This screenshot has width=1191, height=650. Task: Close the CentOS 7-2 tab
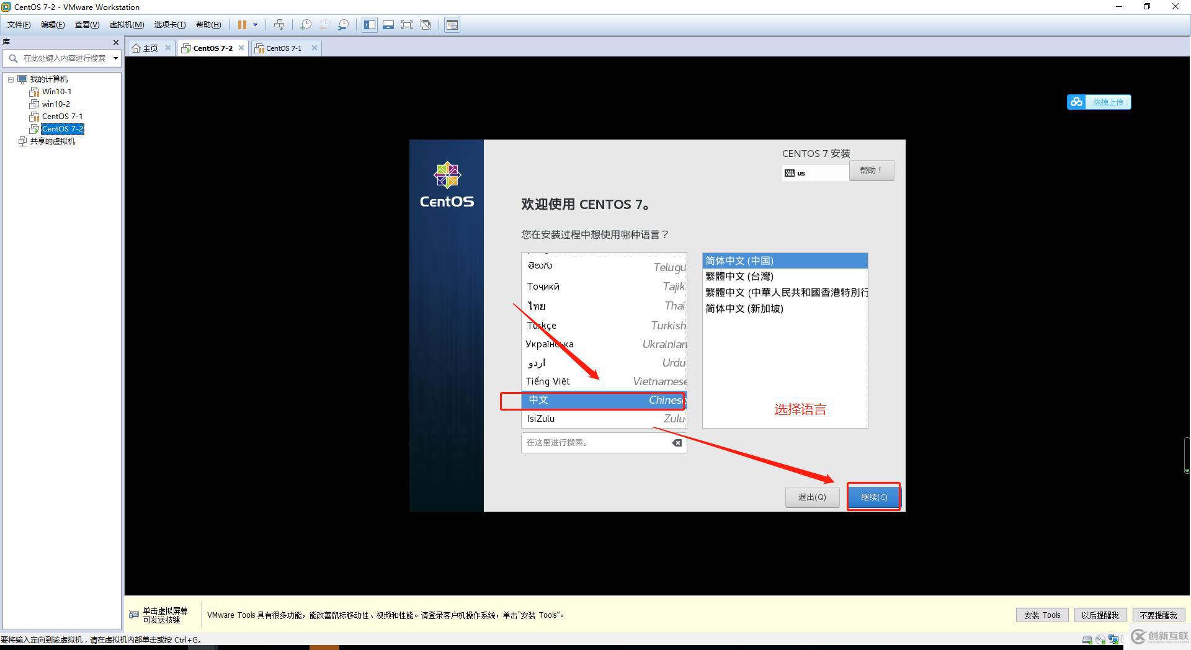241,48
